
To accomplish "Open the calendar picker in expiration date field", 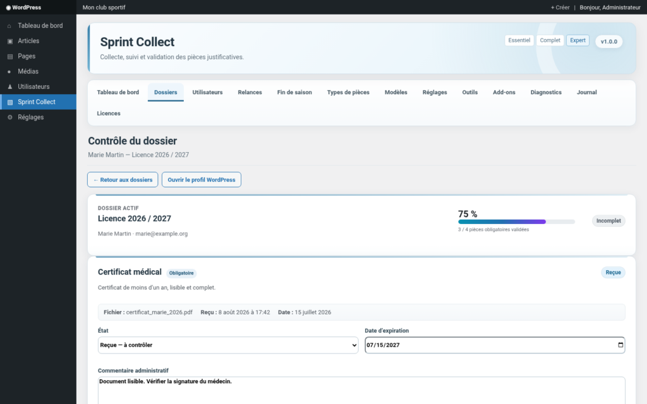I will [x=620, y=345].
